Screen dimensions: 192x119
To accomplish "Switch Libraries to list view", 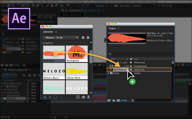I will point(88,38).
